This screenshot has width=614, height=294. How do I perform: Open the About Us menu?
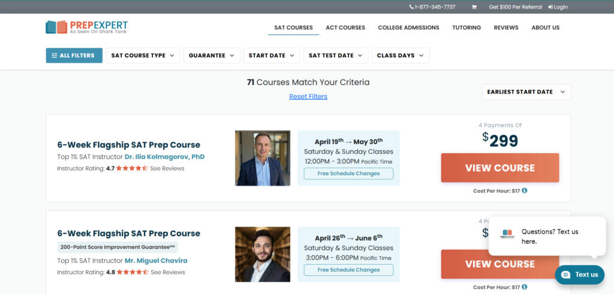coord(545,28)
